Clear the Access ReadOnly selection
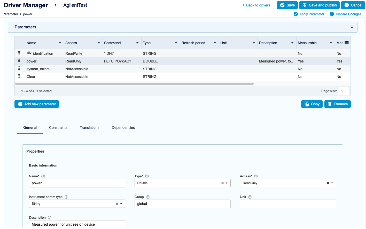 tap(328, 183)
